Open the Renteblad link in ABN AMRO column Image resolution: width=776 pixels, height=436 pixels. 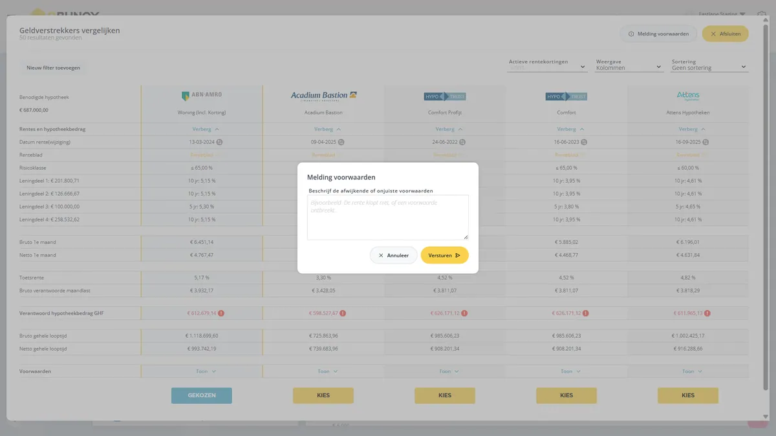pyautogui.click(x=202, y=155)
